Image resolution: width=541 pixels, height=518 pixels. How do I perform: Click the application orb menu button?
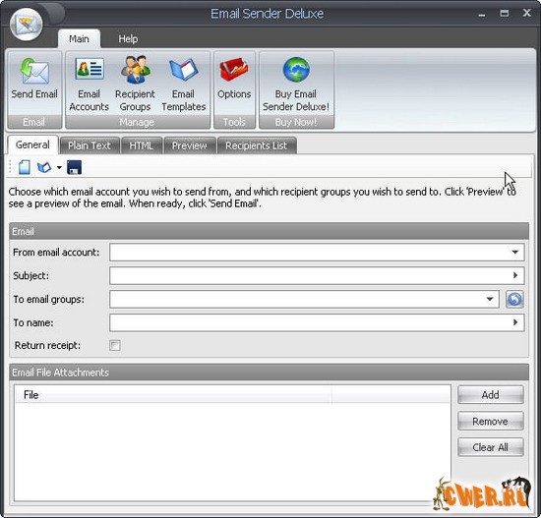click(27, 25)
